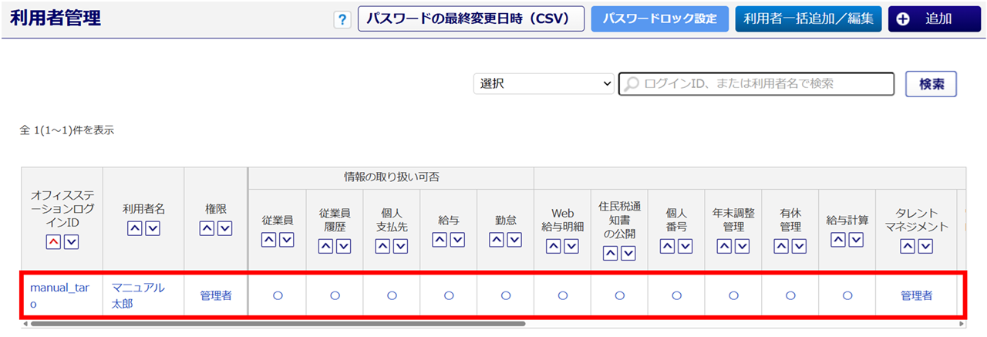The image size is (987, 337).
Task: Sort Web給与明細 column descending
Action: coord(572,247)
